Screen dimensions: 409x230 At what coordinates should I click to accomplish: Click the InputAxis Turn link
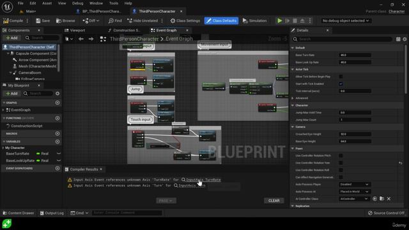[x=192, y=185]
